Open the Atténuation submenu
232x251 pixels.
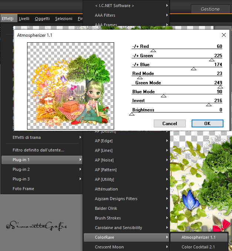click(x=126, y=189)
